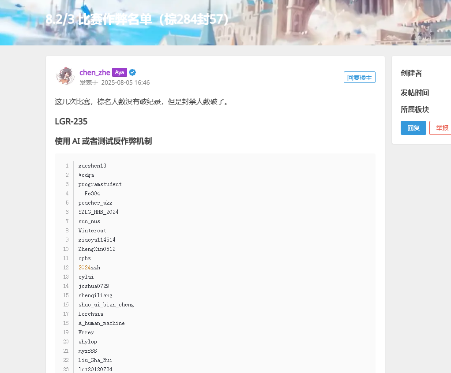
Task: Click username xiaoya114514 in the list
Action: coord(97,240)
